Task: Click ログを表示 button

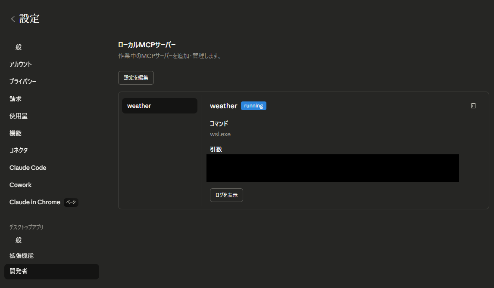Action: click(226, 195)
